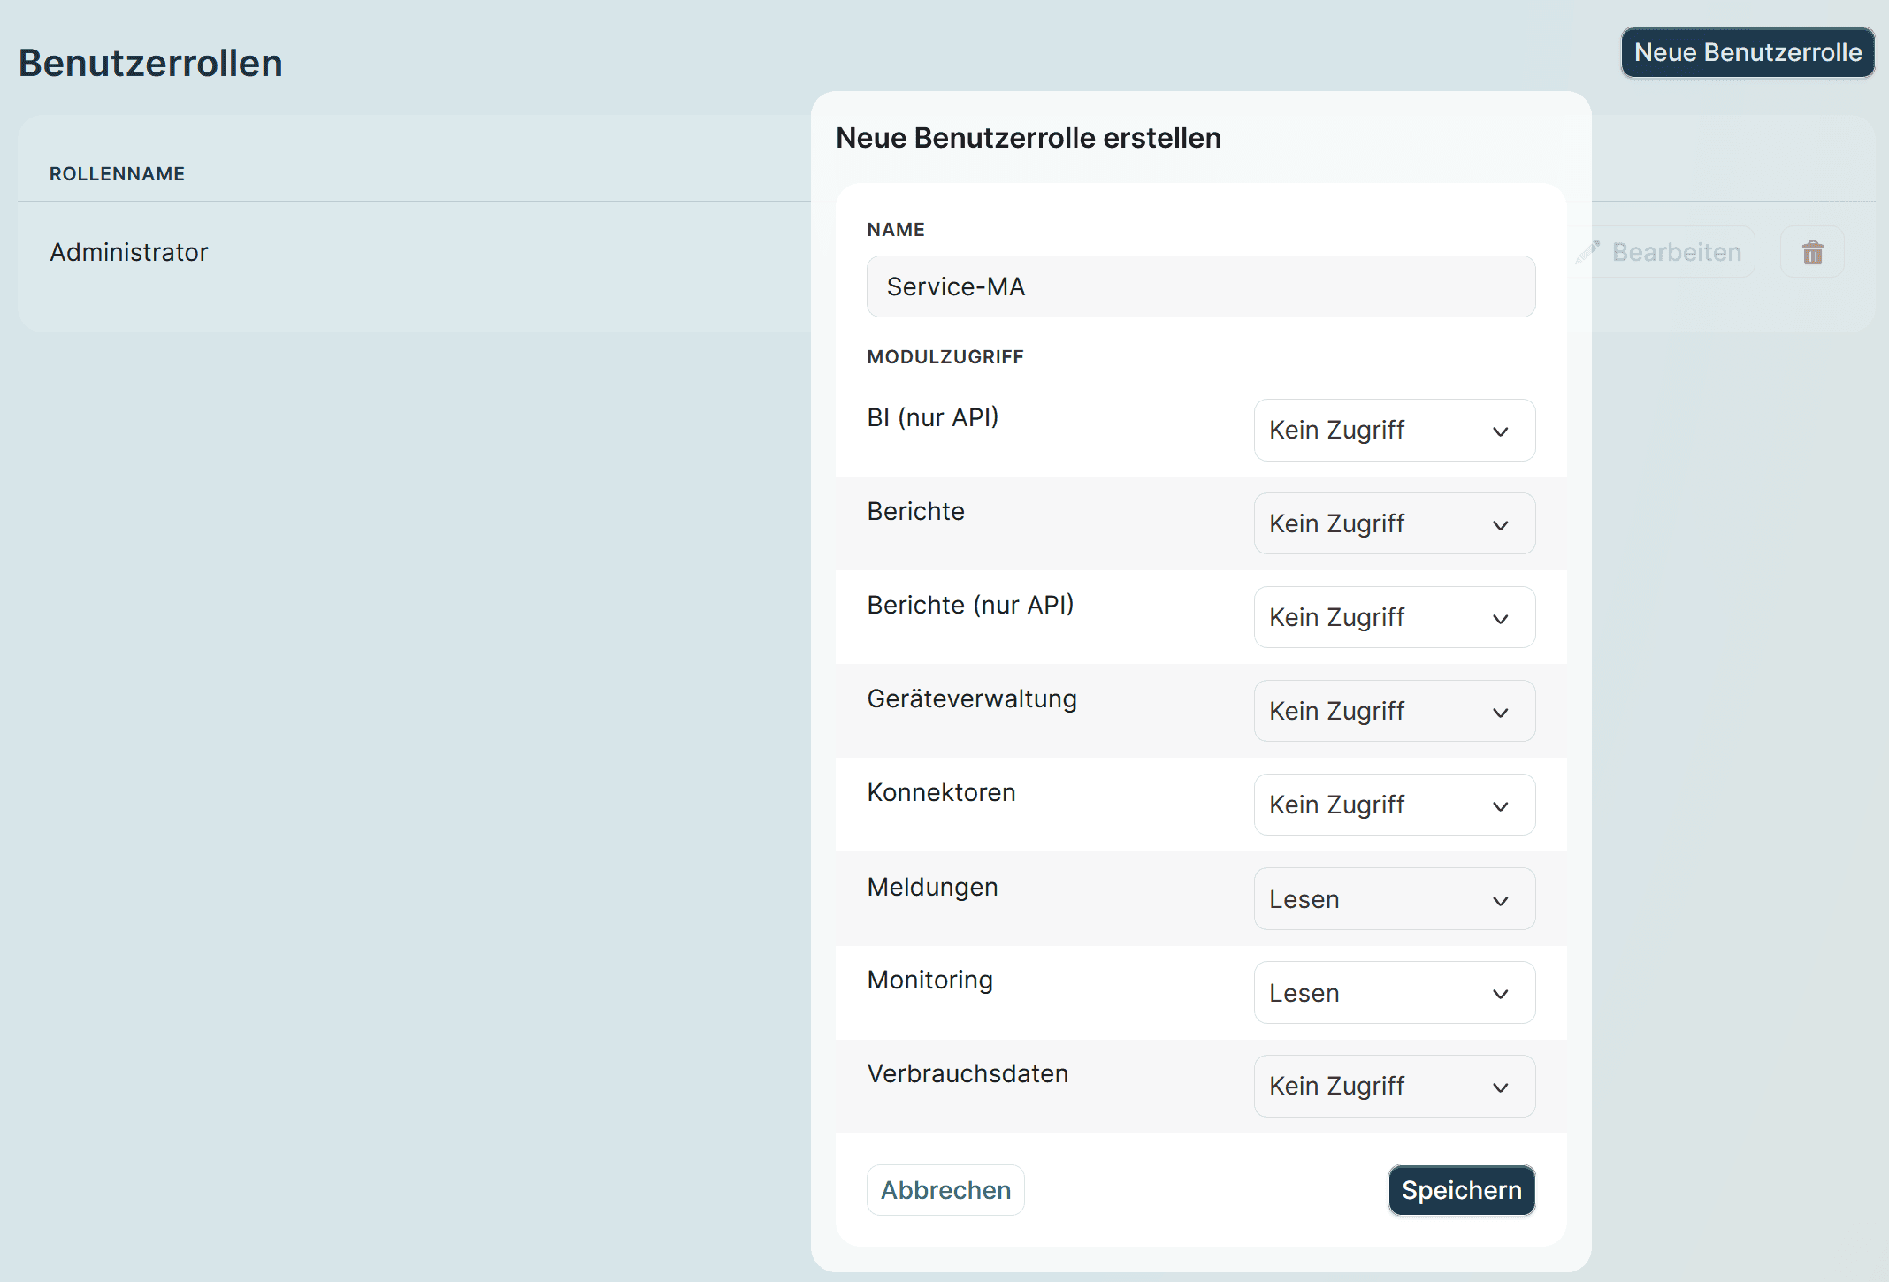Open the Berichte access dropdown
Viewport: 1889px width, 1282px height.
(1395, 523)
